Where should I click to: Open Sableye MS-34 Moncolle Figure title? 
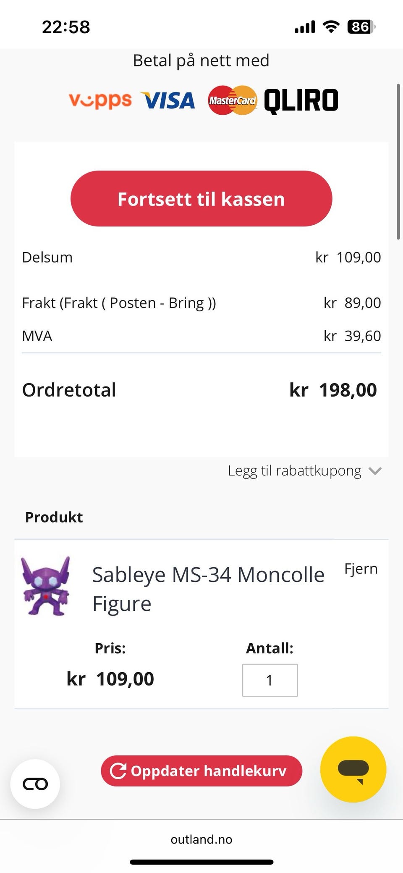click(208, 589)
